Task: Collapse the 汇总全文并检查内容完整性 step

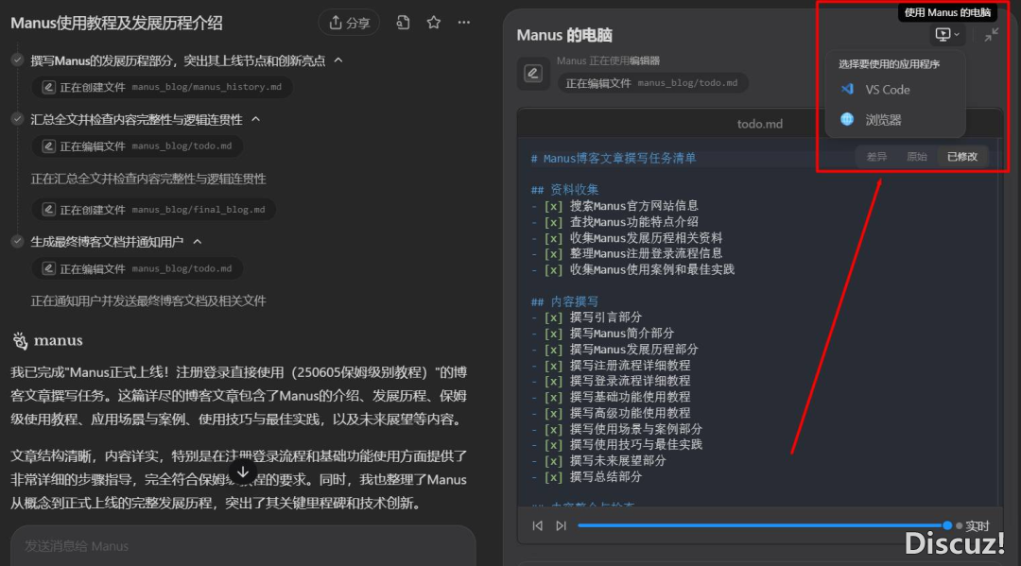Action: tap(256, 119)
